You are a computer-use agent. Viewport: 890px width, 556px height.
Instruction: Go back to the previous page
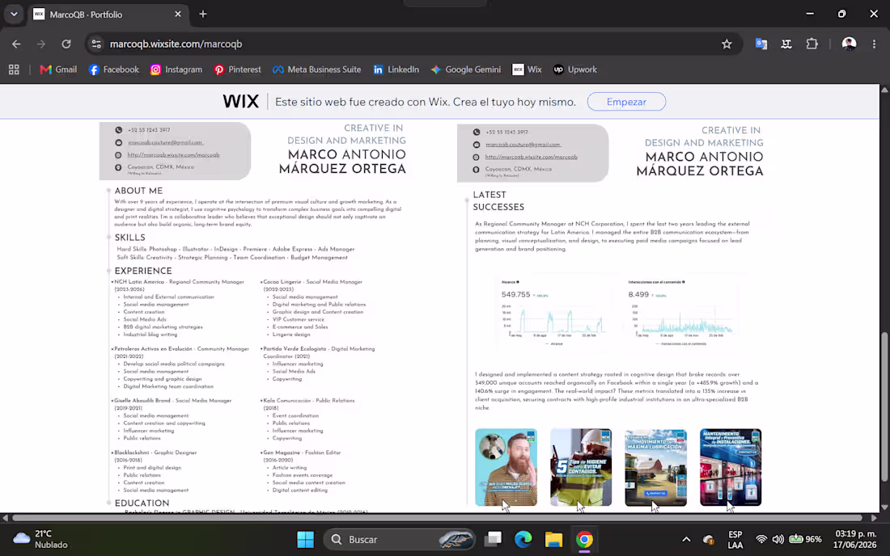point(16,44)
